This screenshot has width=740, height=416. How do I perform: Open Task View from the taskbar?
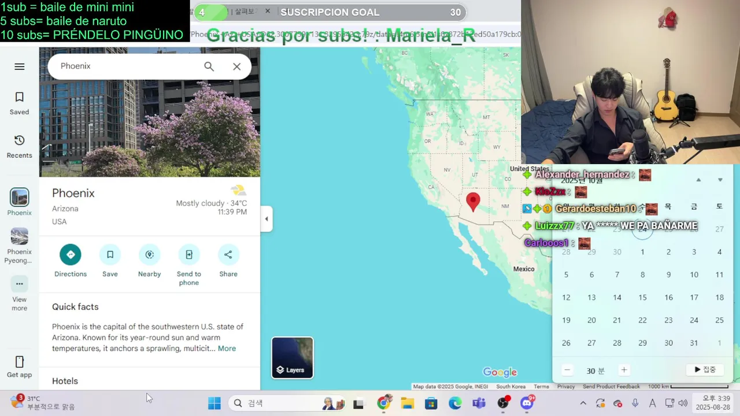click(x=358, y=403)
